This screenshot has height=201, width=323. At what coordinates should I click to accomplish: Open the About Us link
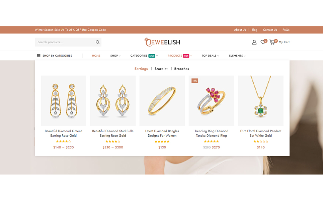[240, 30]
